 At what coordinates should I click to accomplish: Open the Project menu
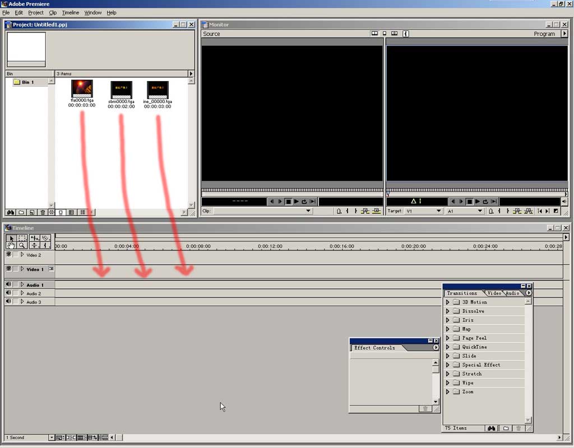(35, 12)
